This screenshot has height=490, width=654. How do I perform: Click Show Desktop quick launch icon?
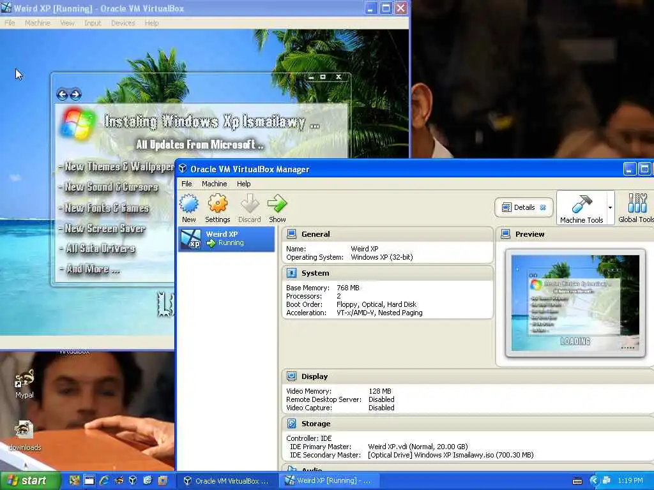(89, 480)
